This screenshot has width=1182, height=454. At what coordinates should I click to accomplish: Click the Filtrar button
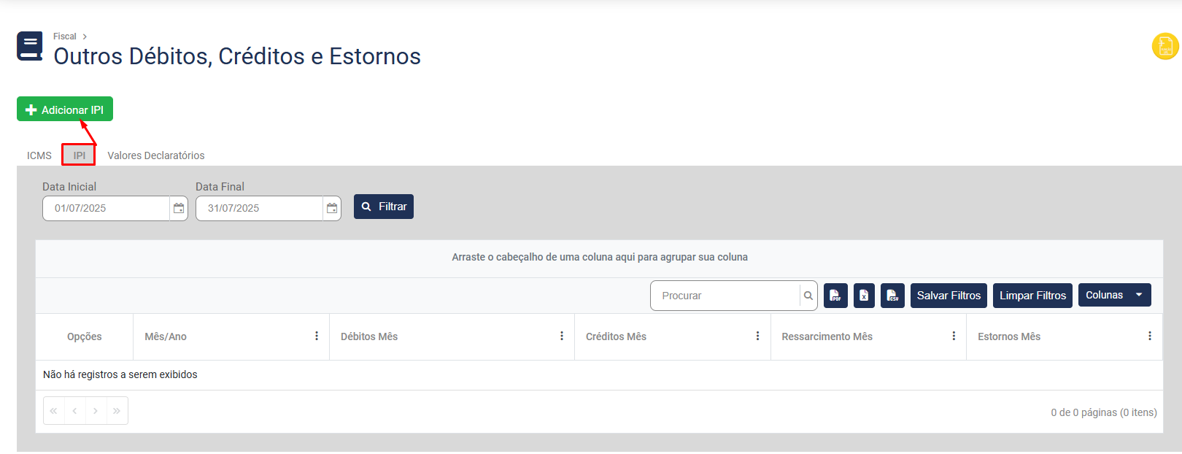(x=384, y=207)
